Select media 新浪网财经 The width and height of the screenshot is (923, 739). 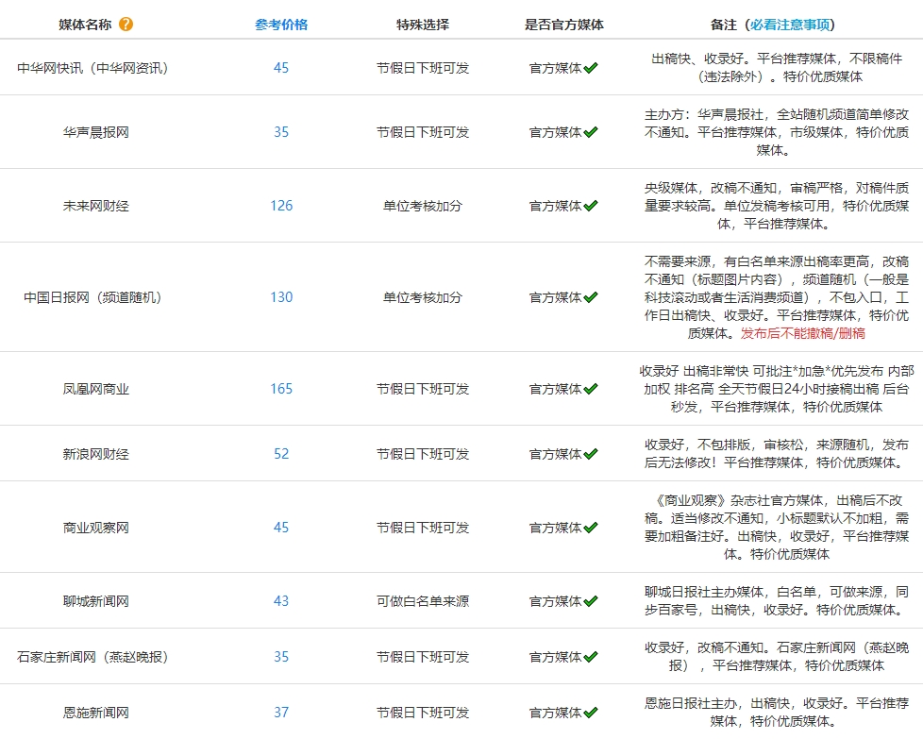(x=96, y=454)
